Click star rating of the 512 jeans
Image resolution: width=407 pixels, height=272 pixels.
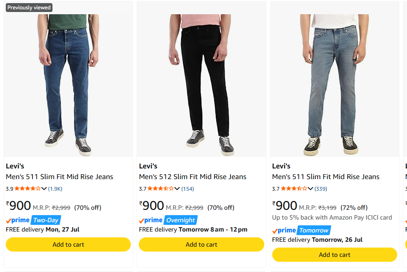[x=161, y=188]
